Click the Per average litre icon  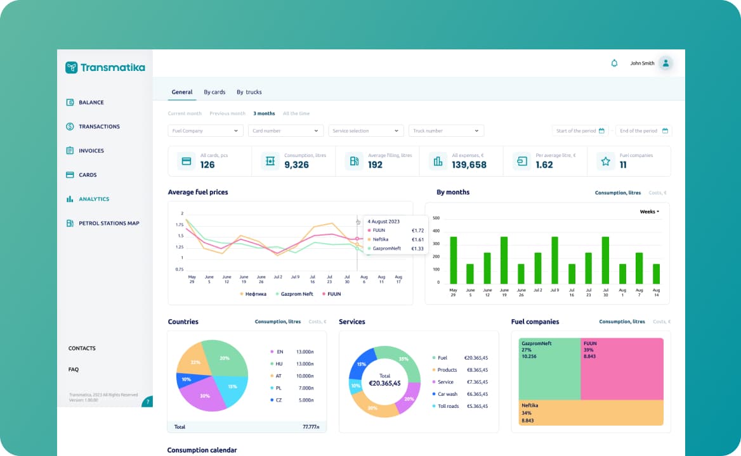[521, 161]
